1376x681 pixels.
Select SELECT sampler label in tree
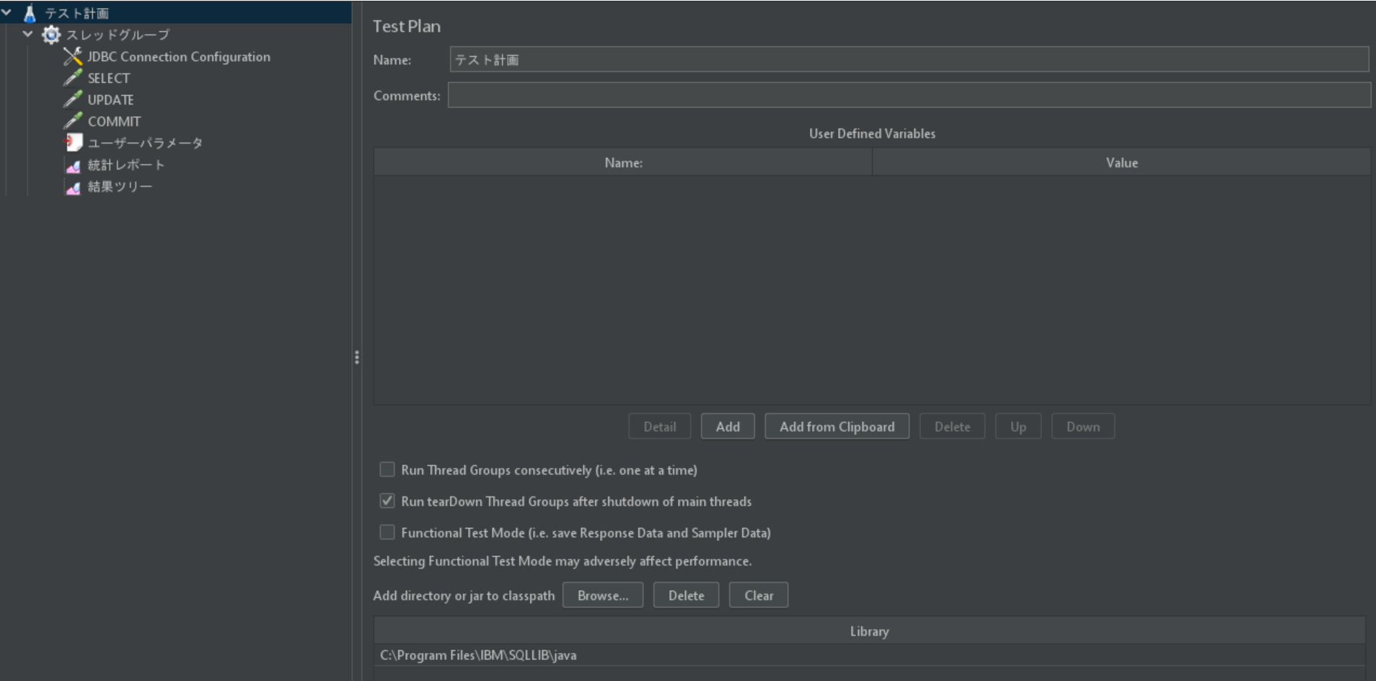[x=109, y=78]
